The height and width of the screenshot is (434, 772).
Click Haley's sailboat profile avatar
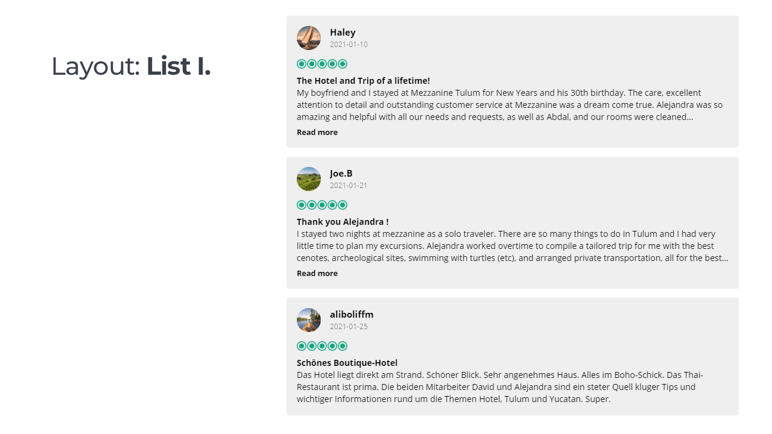pos(309,38)
